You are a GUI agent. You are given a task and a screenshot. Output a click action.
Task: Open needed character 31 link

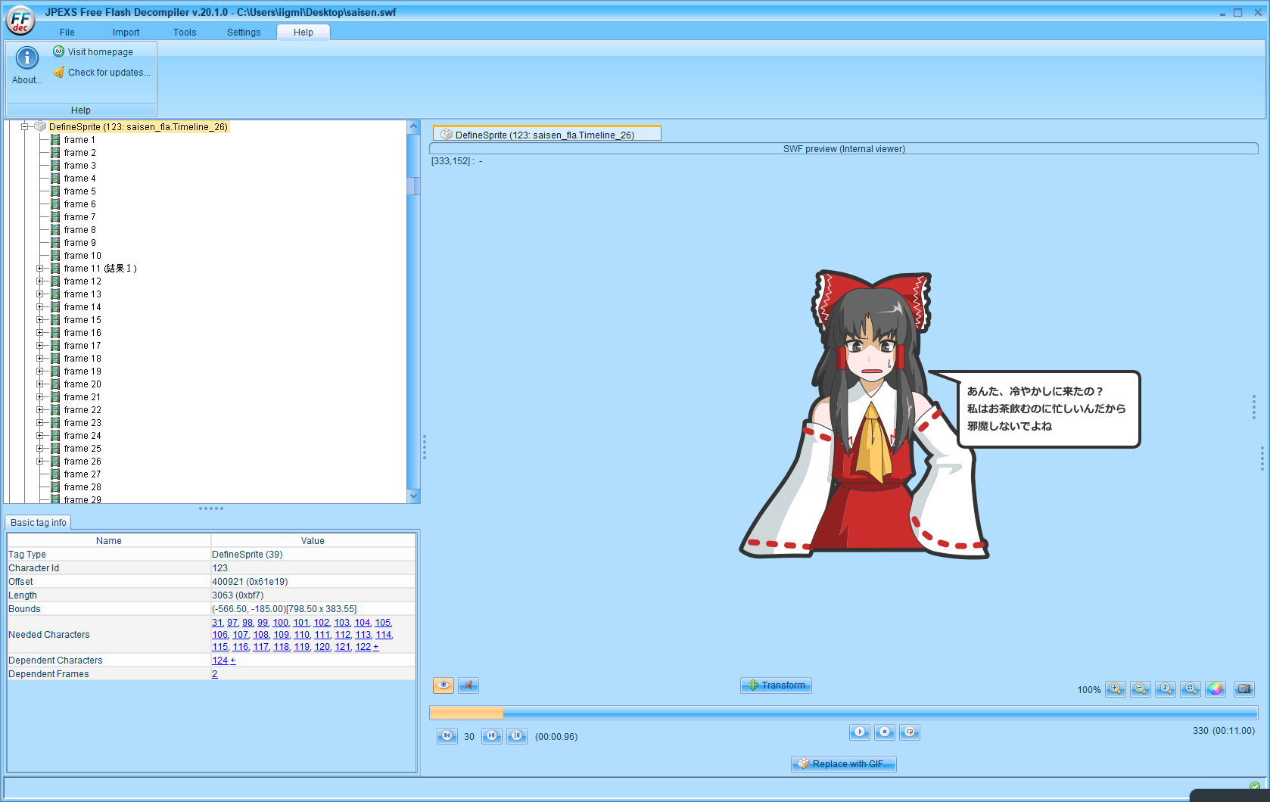point(217,623)
